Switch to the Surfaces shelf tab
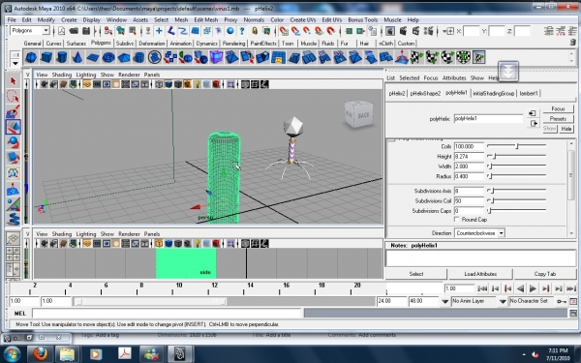Screen dimensions: 581x363 coord(76,44)
